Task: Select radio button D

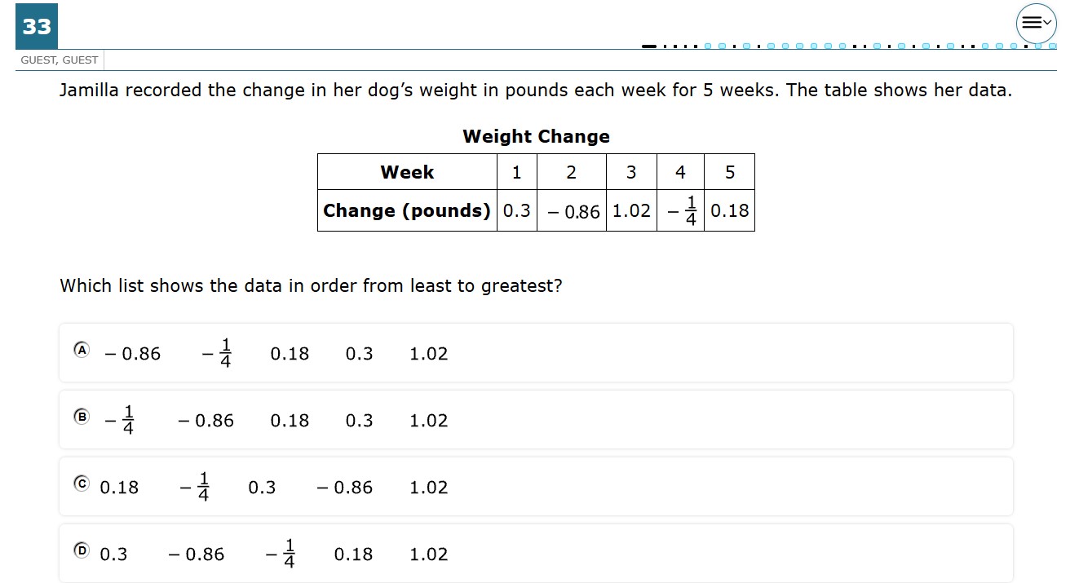Action: click(81, 550)
